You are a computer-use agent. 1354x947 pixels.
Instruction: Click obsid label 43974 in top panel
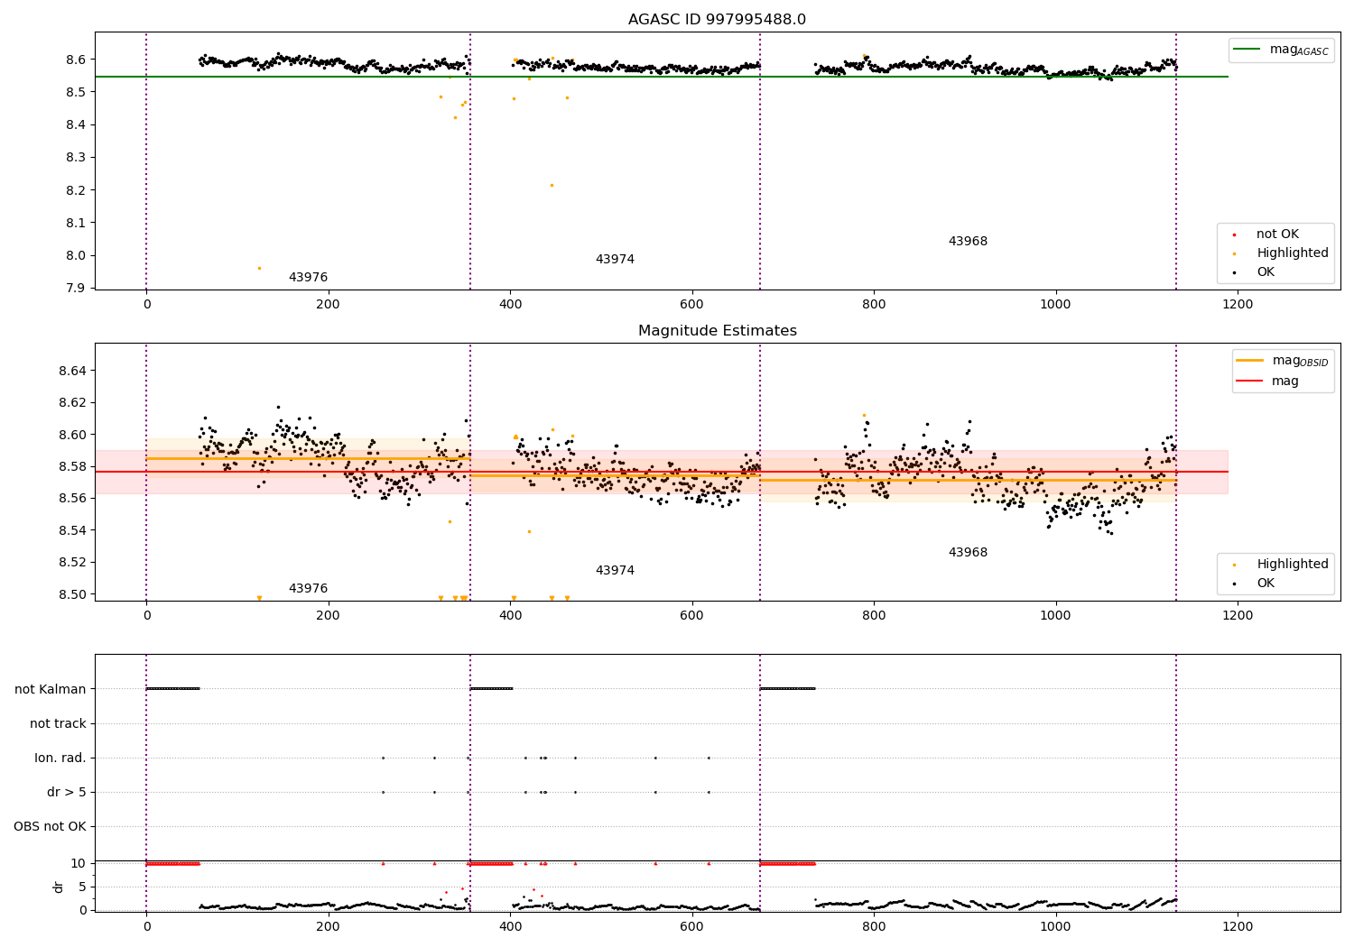click(x=615, y=260)
